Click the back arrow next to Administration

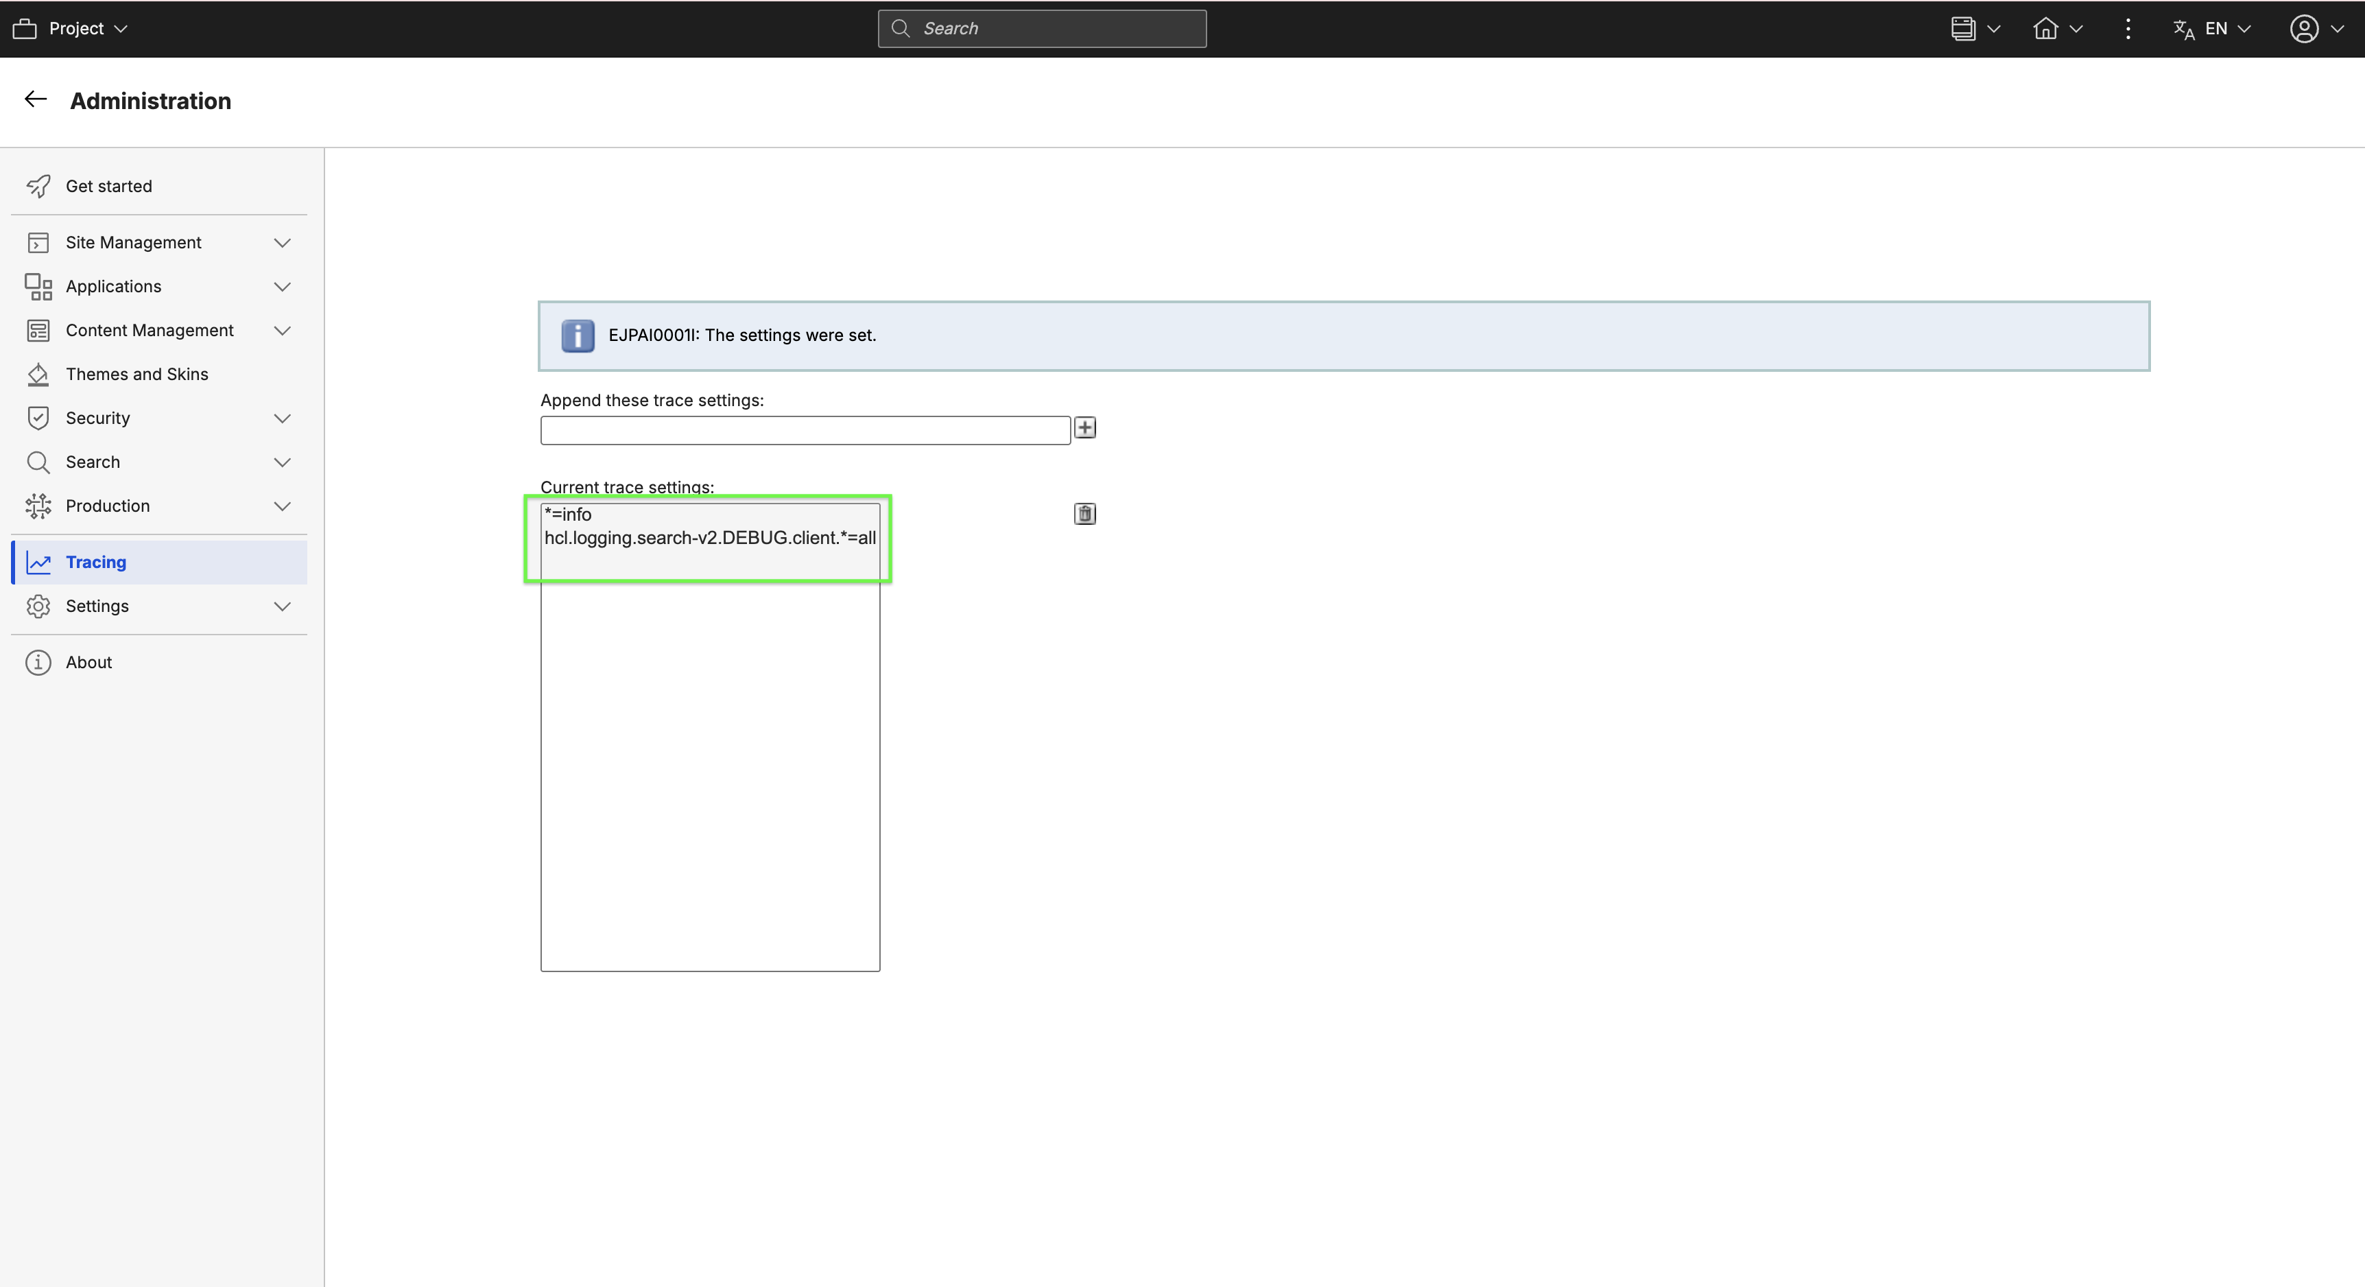tap(36, 99)
